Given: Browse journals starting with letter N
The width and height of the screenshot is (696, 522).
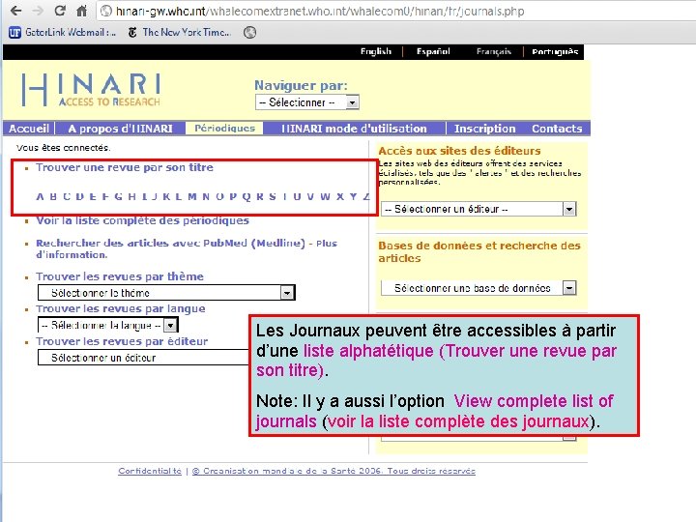Looking at the screenshot, I should point(206,196).
